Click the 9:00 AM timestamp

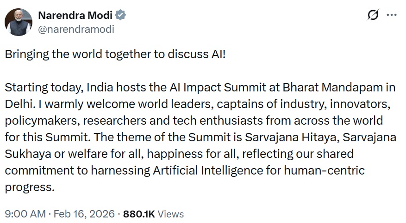[x=25, y=214]
